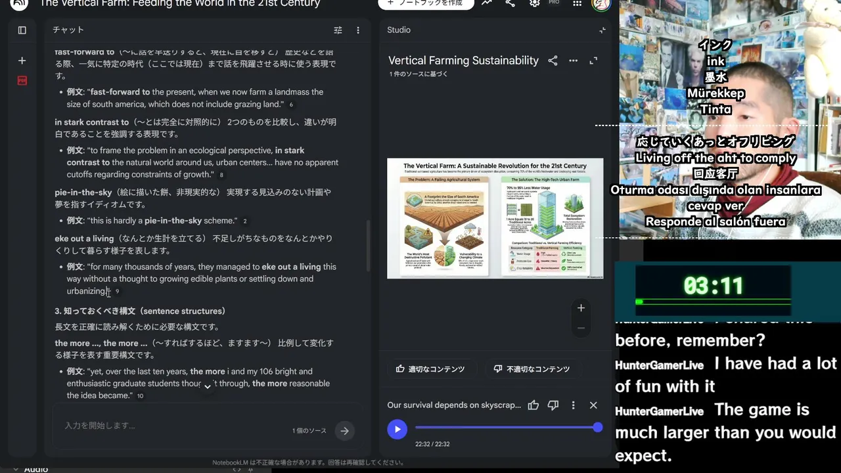841x473 pixels.
Task: Open citation 9 after eke out example
Action: coord(117,292)
